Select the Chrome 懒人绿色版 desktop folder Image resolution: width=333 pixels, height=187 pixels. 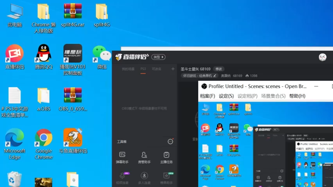(x=44, y=18)
